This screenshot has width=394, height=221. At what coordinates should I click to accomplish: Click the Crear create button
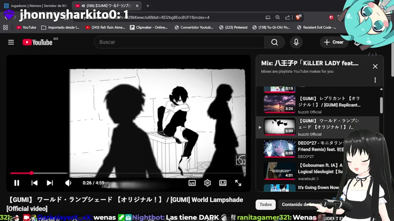click(334, 42)
